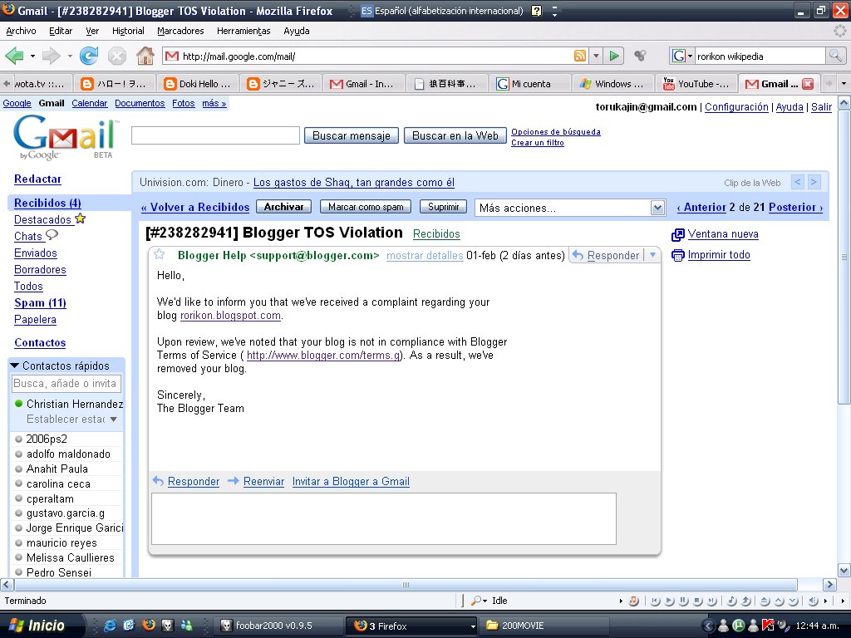Screen dimensions: 851x638
Task: Click the volume speaker icon in status bar
Action: [813, 601]
